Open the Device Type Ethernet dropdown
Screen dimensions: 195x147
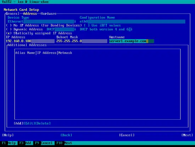click(42, 21)
